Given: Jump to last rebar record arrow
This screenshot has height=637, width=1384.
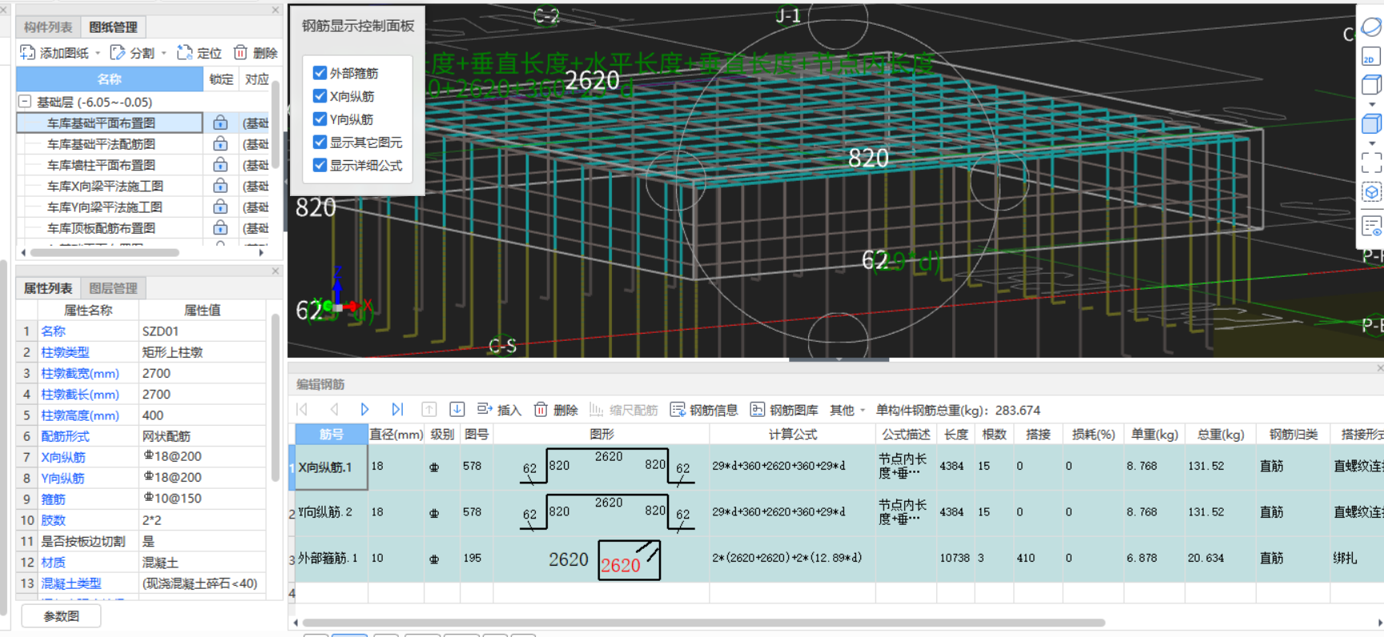Looking at the screenshot, I should tap(397, 410).
